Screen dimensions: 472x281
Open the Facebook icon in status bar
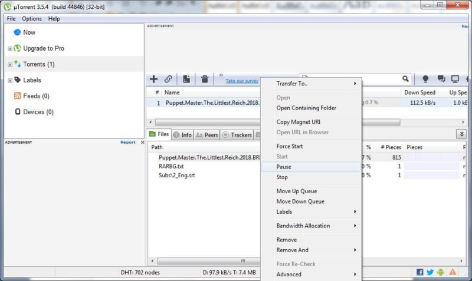419,272
